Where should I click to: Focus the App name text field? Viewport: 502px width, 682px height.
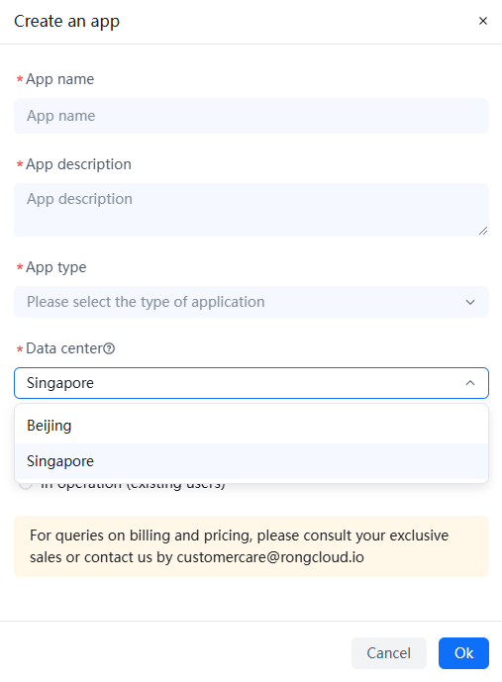[251, 116]
